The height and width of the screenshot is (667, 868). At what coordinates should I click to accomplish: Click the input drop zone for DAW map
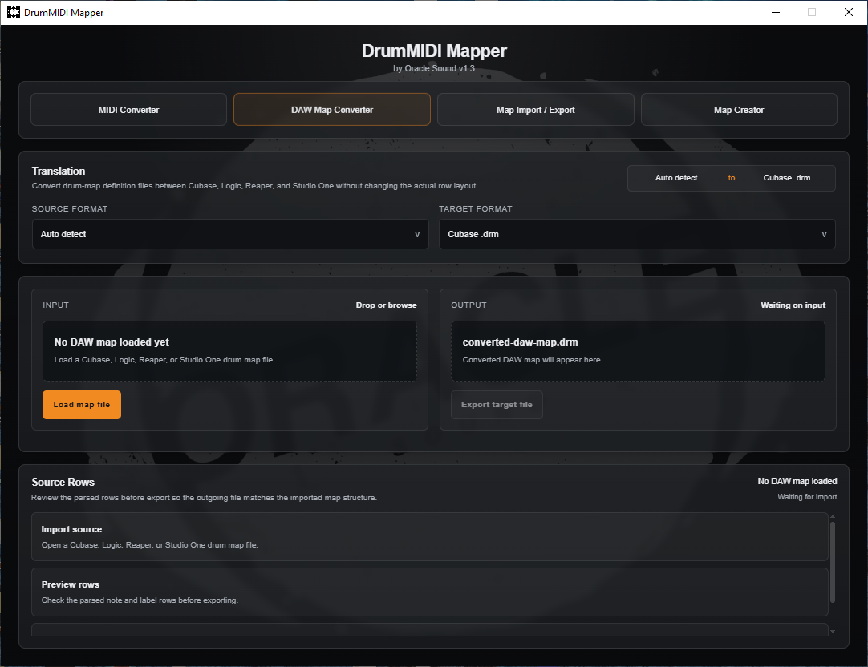(x=229, y=351)
